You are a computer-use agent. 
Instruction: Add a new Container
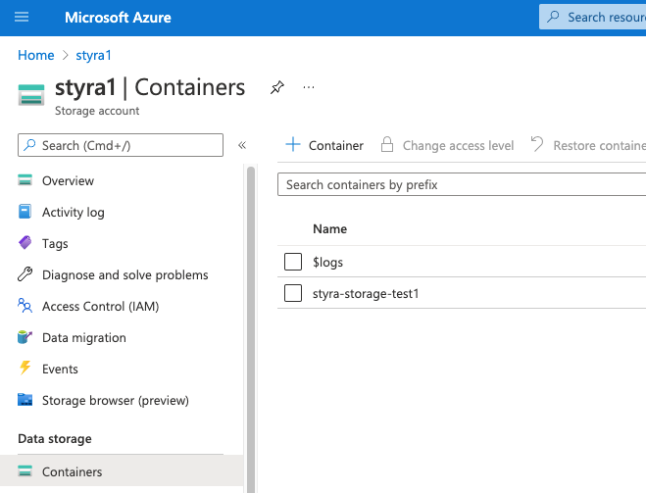pos(324,145)
